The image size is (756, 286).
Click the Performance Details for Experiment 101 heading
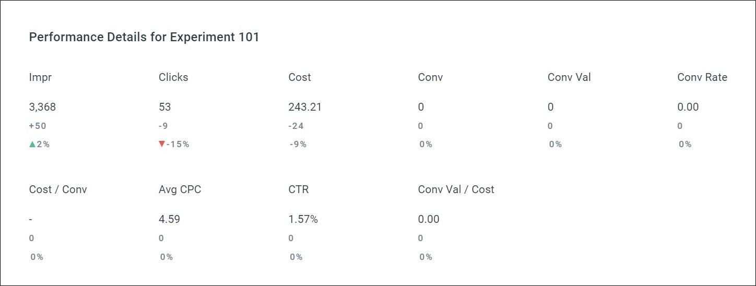(144, 37)
